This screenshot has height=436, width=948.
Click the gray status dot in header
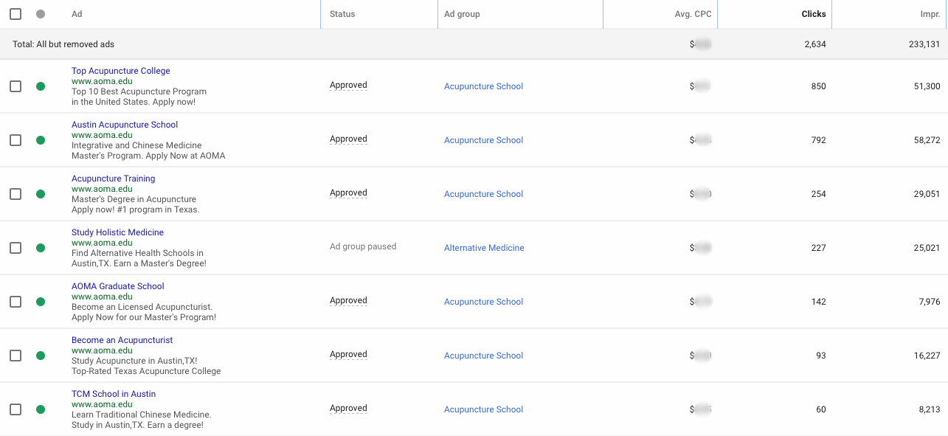pyautogui.click(x=41, y=14)
